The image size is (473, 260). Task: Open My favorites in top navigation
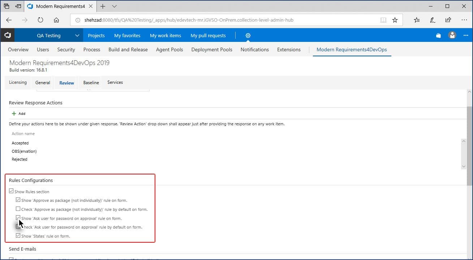127,35
